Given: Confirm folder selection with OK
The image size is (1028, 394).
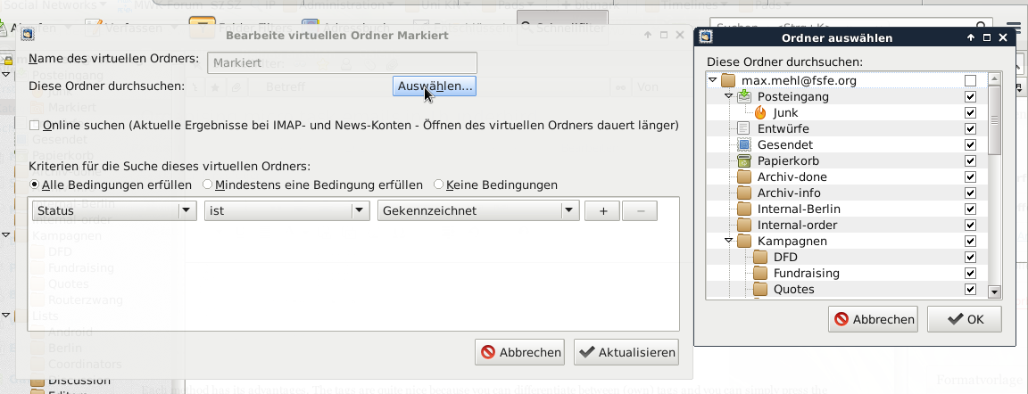Looking at the screenshot, I should point(964,319).
